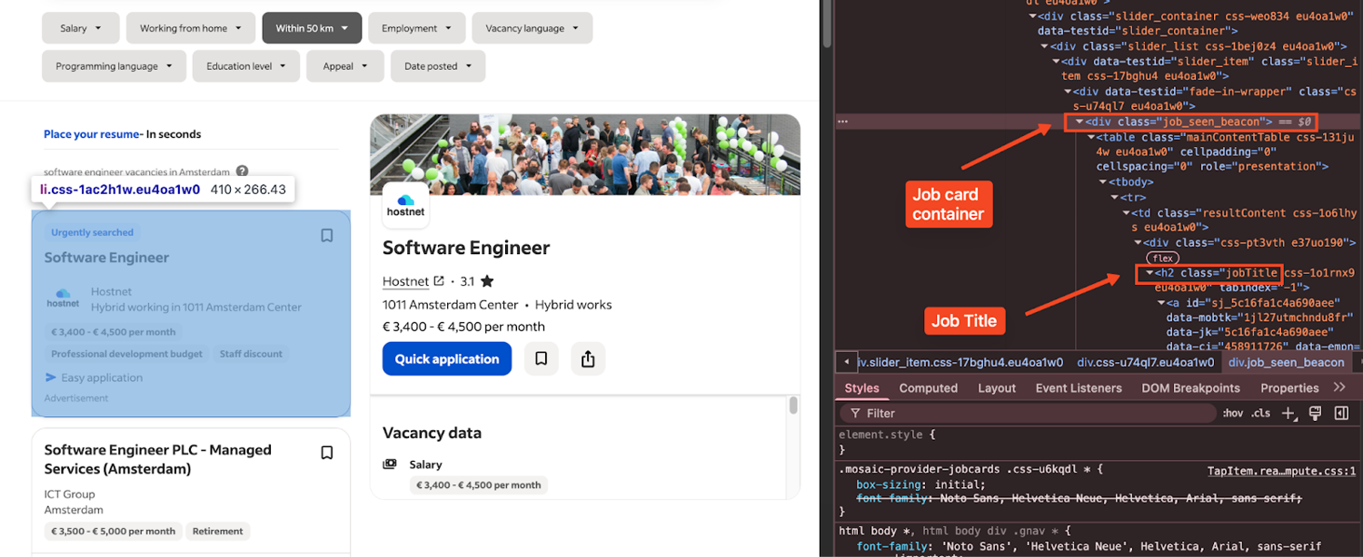Click the external link icon next to Hostnet
Screen dimensions: 1363x557
tap(440, 280)
